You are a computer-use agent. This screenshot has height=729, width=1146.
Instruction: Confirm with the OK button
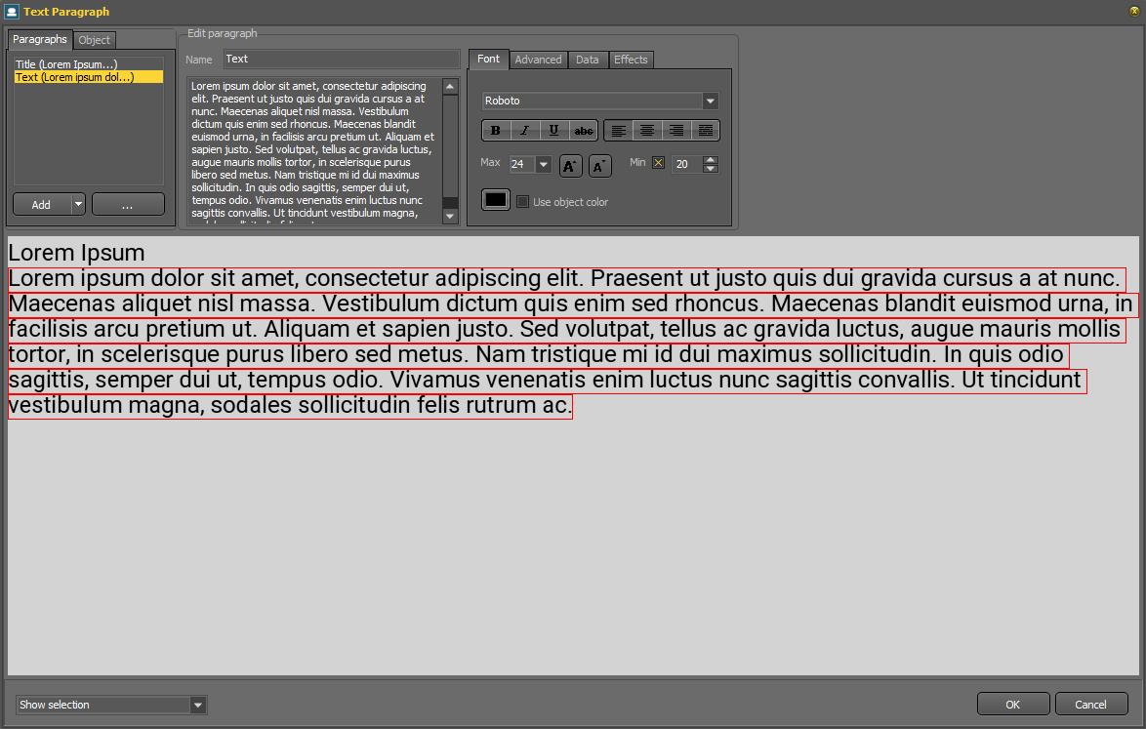(x=1013, y=705)
